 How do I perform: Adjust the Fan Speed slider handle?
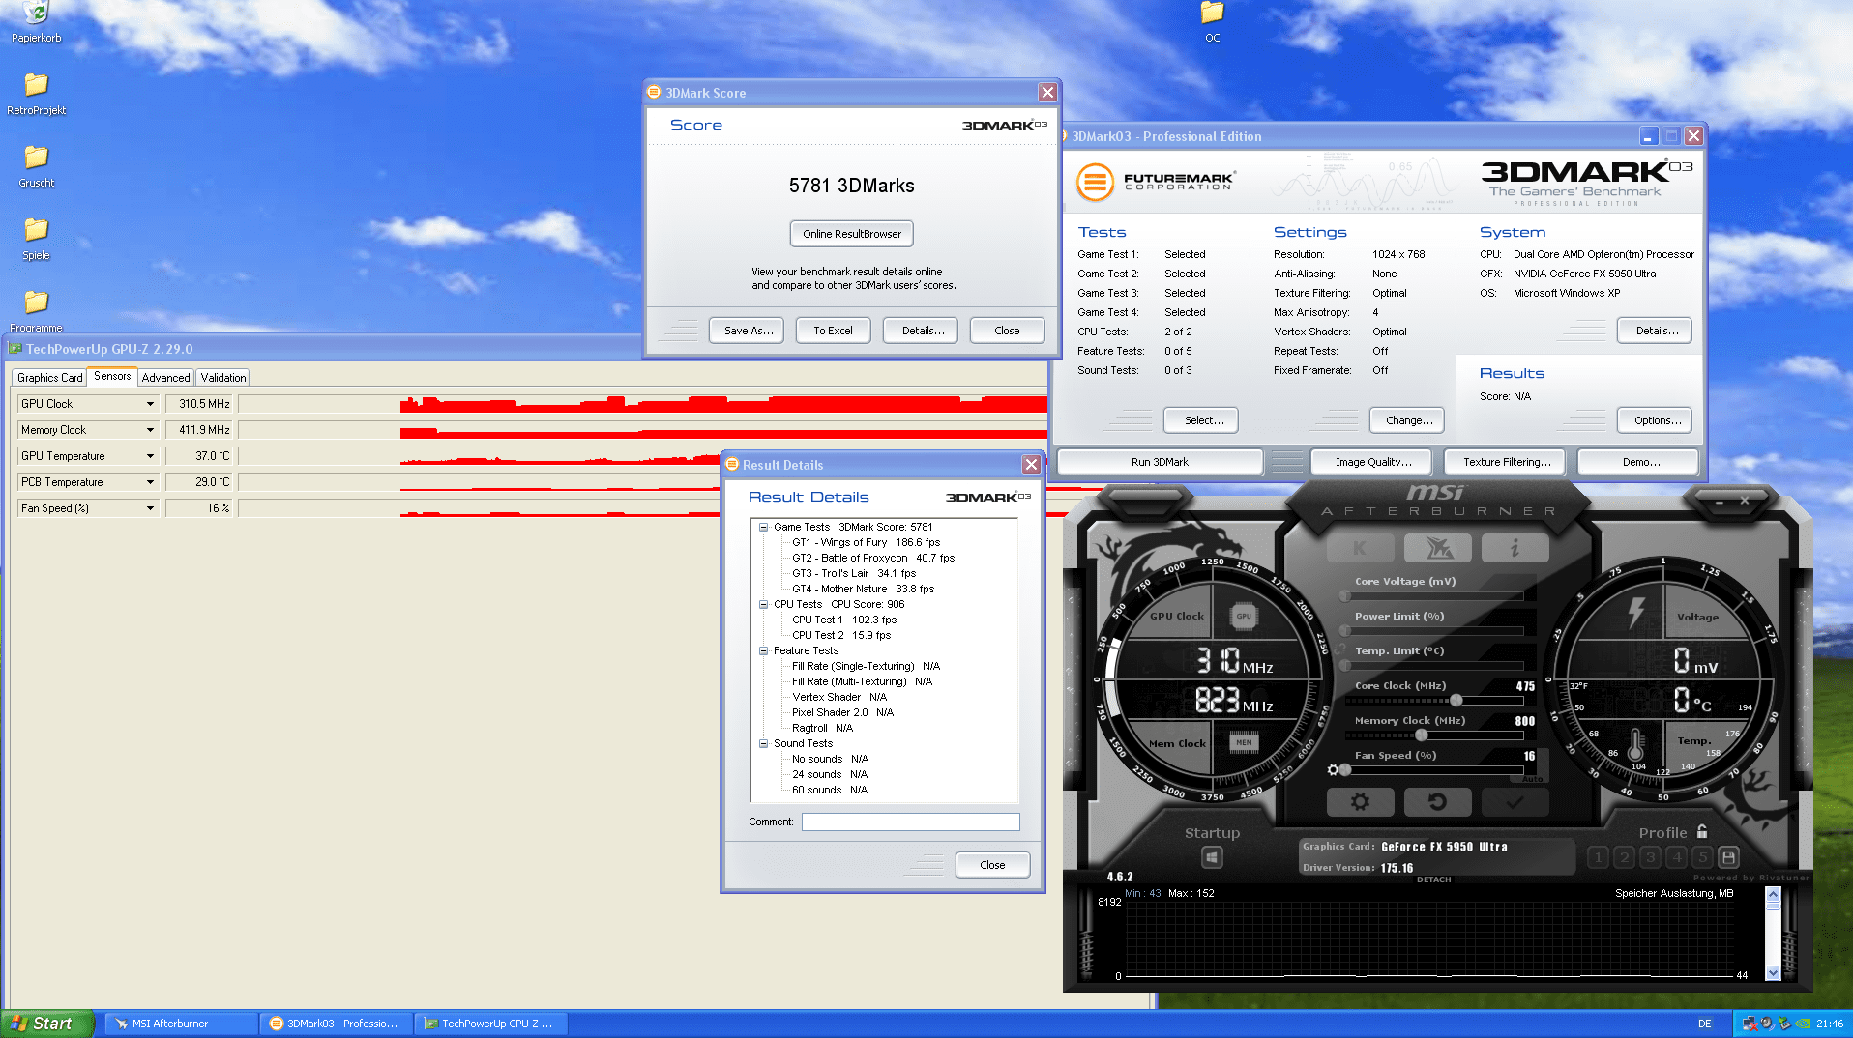(1344, 770)
